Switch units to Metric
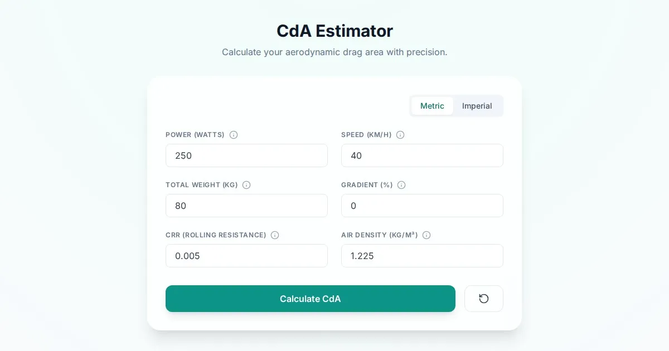669x351 pixels. point(432,106)
